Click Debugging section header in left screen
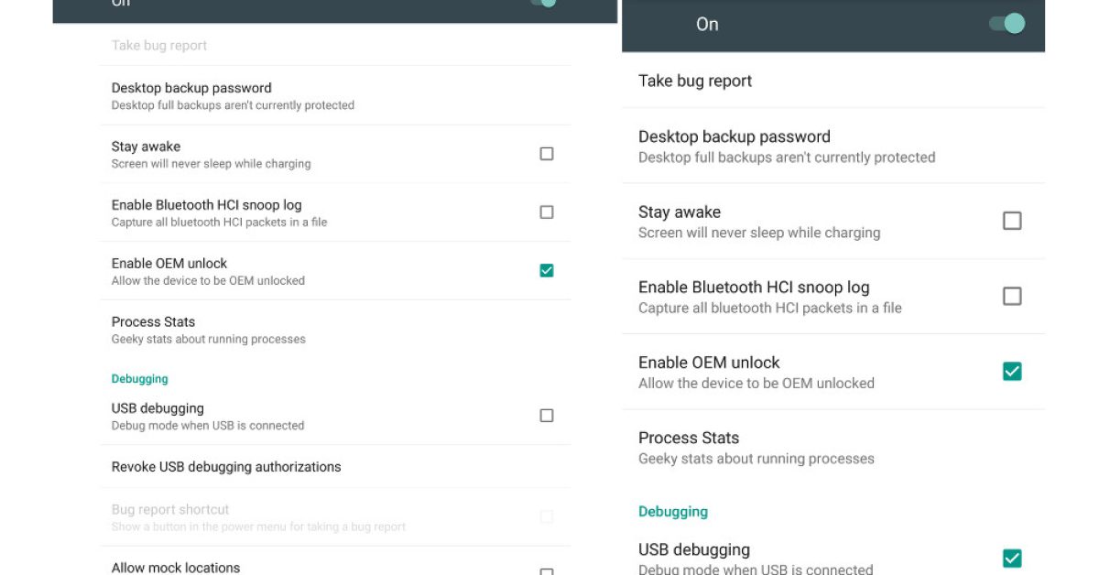This screenshot has width=1099, height=575. tap(139, 379)
